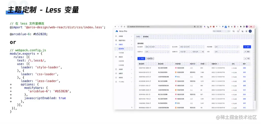Click the 集合名称 input field
The height and width of the screenshot is (124, 261).
pos(191,47)
